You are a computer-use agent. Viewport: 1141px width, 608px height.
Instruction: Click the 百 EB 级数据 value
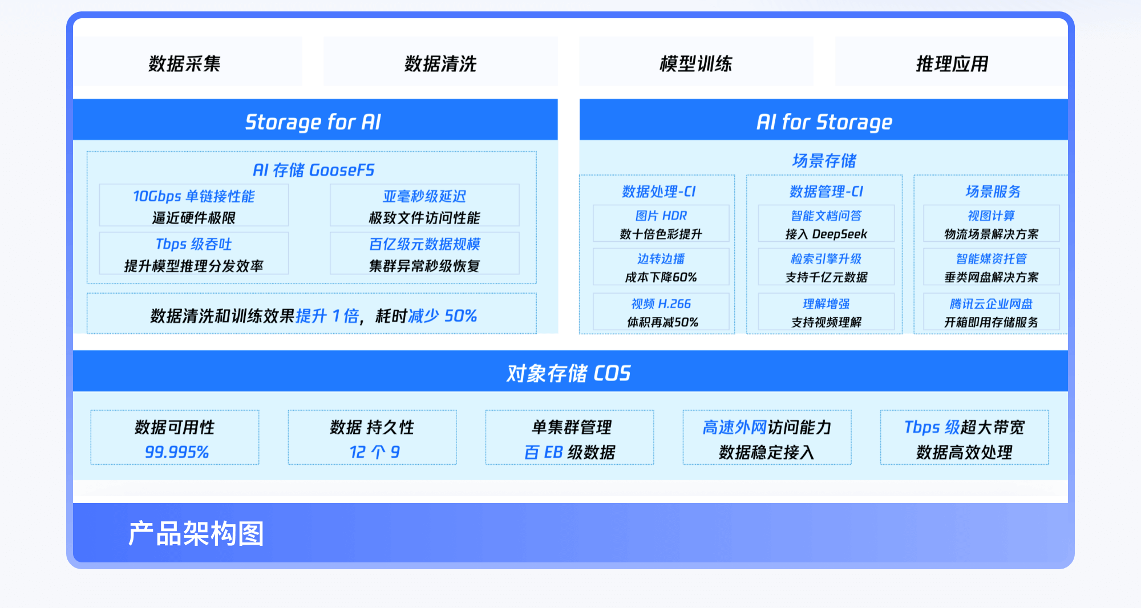click(570, 452)
